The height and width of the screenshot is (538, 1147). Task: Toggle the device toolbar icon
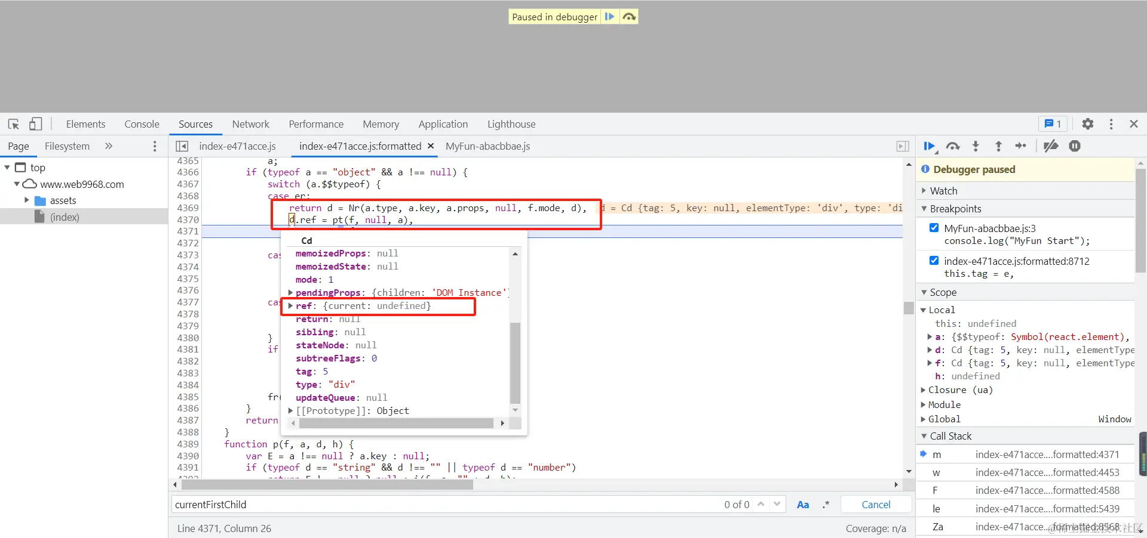click(x=35, y=124)
